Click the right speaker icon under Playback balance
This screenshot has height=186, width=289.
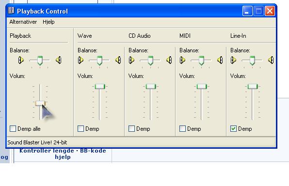click(59, 60)
